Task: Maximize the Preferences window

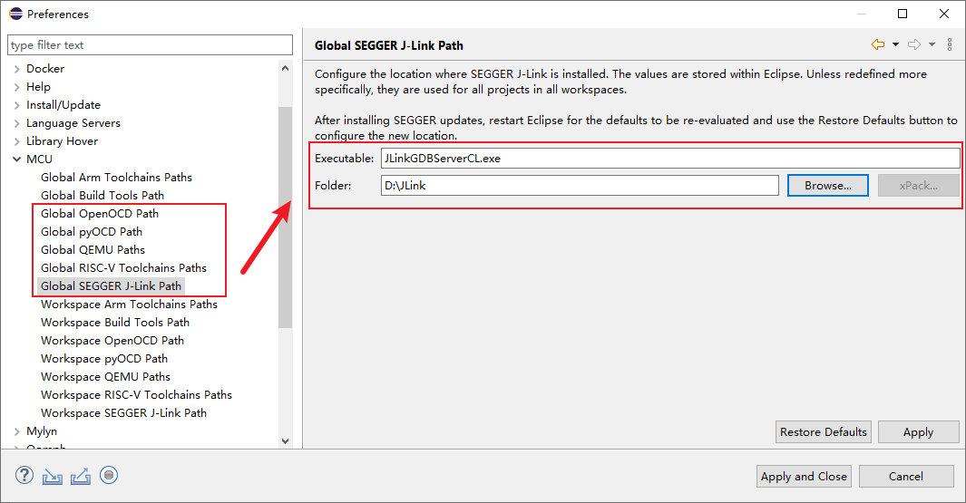Action: coord(903,14)
